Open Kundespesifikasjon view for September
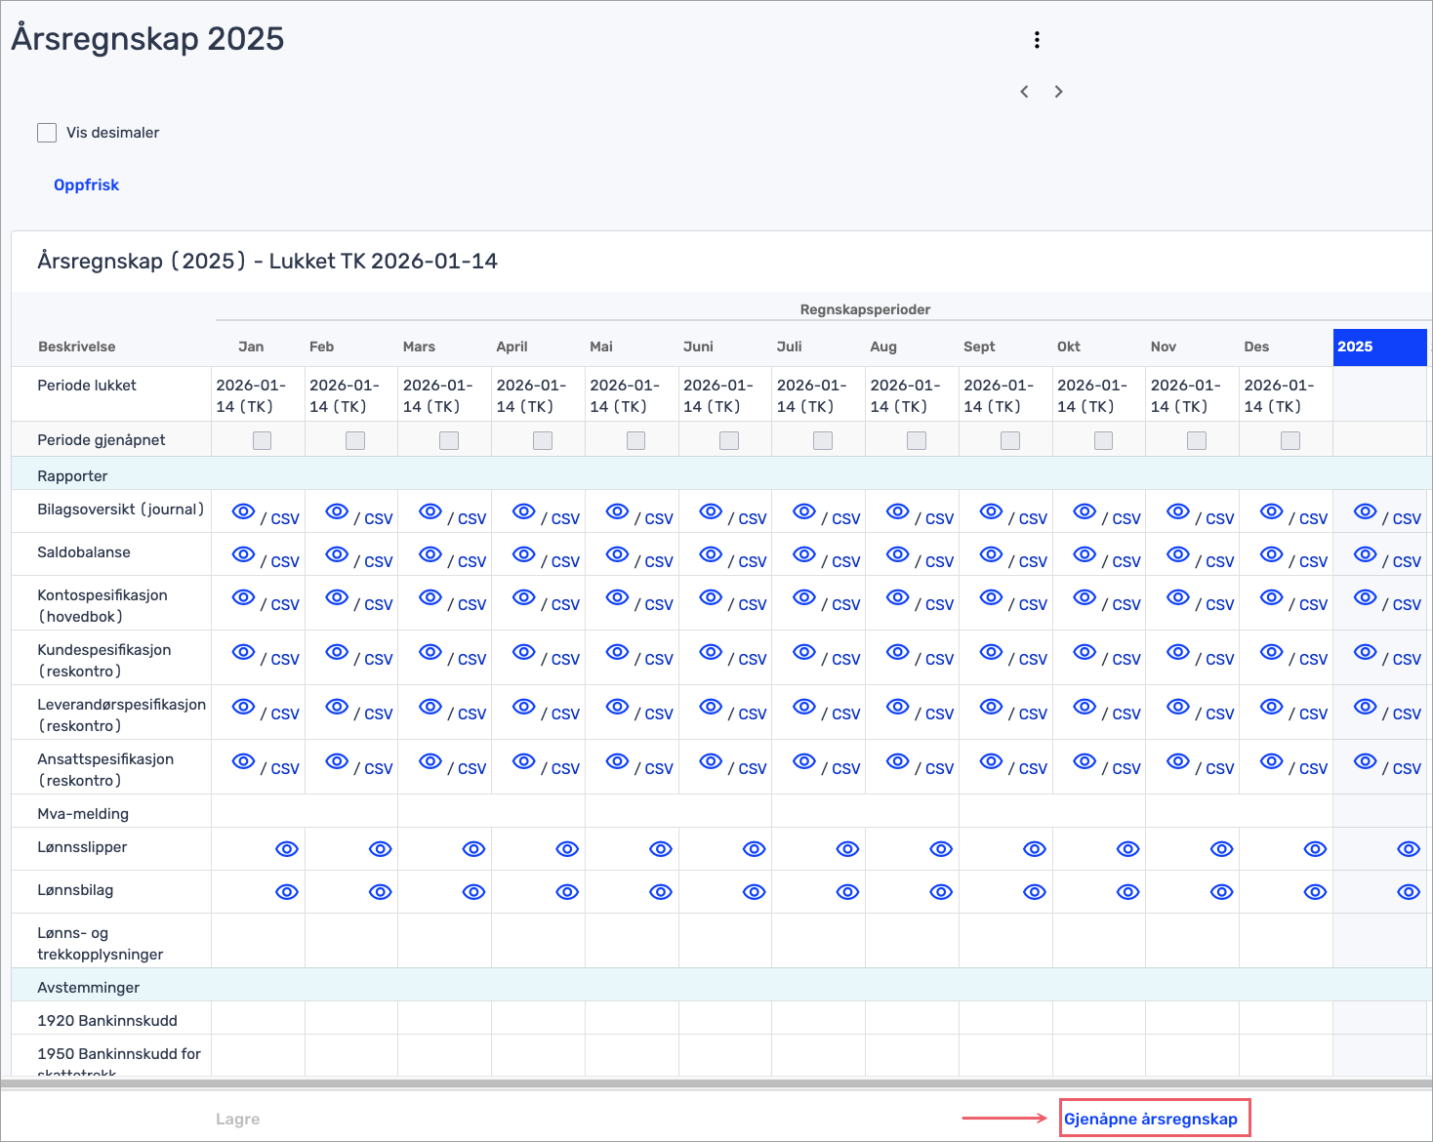The width and height of the screenshot is (1433, 1142). pos(991,653)
